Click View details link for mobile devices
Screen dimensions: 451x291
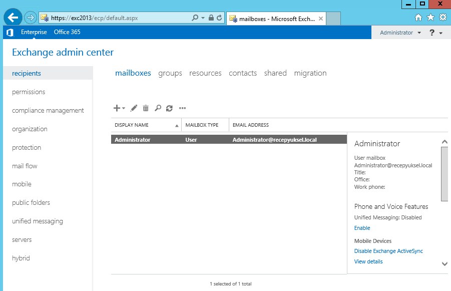(368, 261)
